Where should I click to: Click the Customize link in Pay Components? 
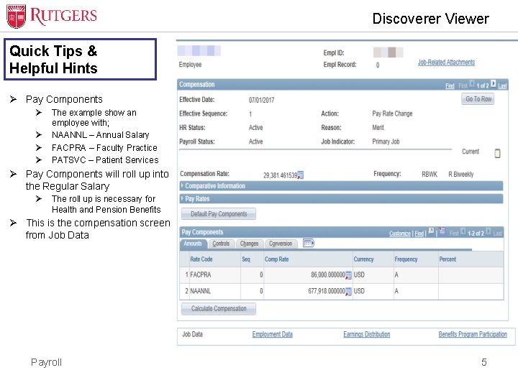coord(400,234)
